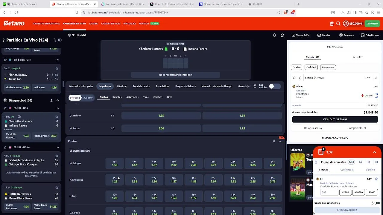Bookmark this page in address bar
This screenshot has width=383, height=215.
[x=76, y=13]
